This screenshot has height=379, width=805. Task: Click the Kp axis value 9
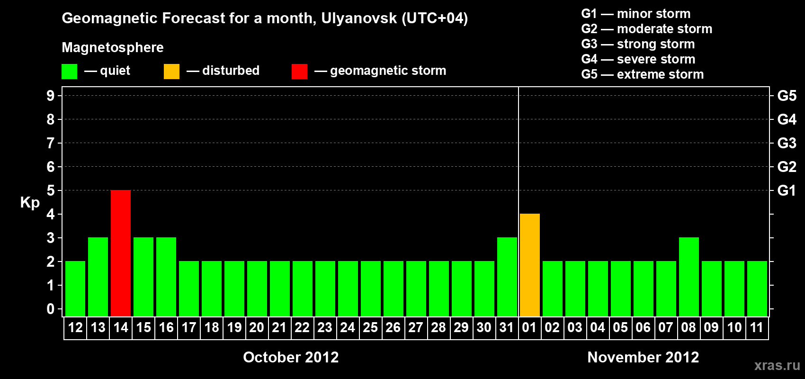(50, 96)
